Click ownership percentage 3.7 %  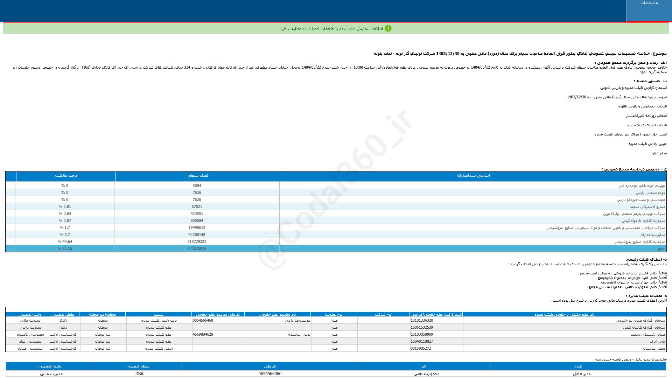65,235
